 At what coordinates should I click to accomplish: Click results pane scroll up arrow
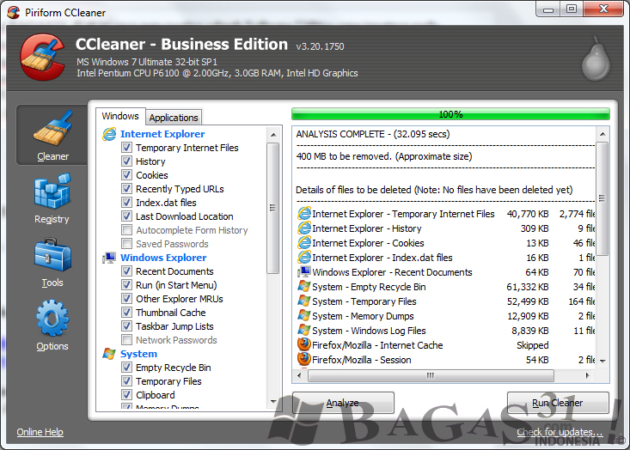[602, 134]
